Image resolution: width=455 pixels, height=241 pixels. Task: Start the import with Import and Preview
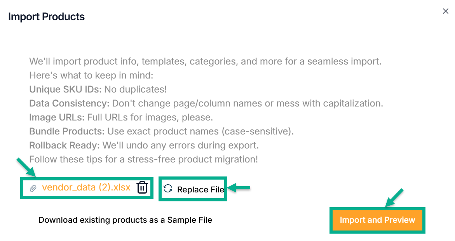(x=377, y=220)
